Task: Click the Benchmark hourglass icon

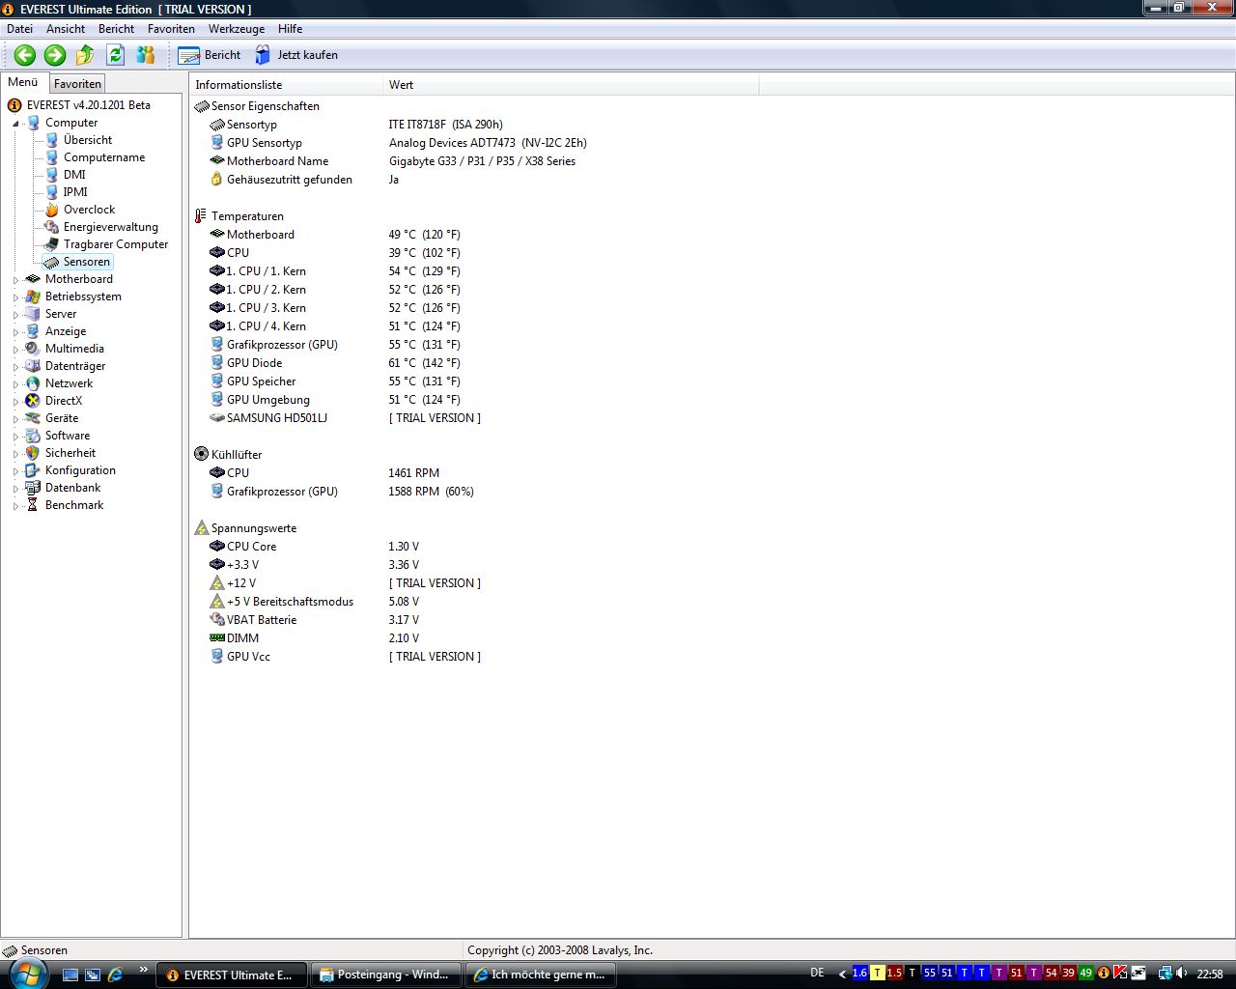Action: [x=33, y=505]
